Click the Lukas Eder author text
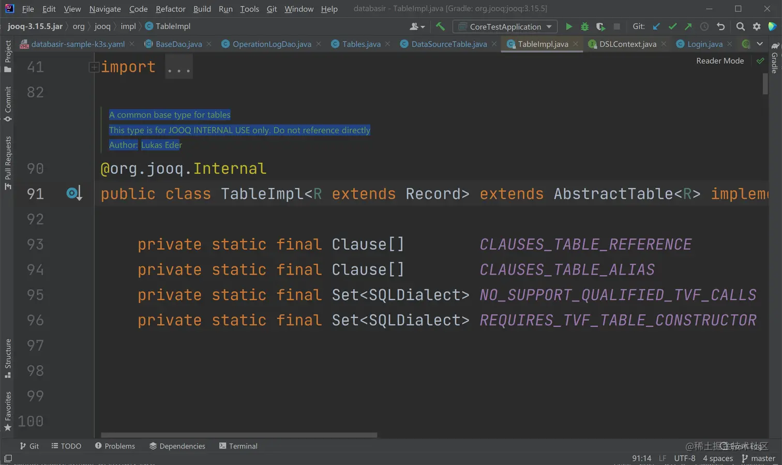This screenshot has width=782, height=465. tap(161, 145)
